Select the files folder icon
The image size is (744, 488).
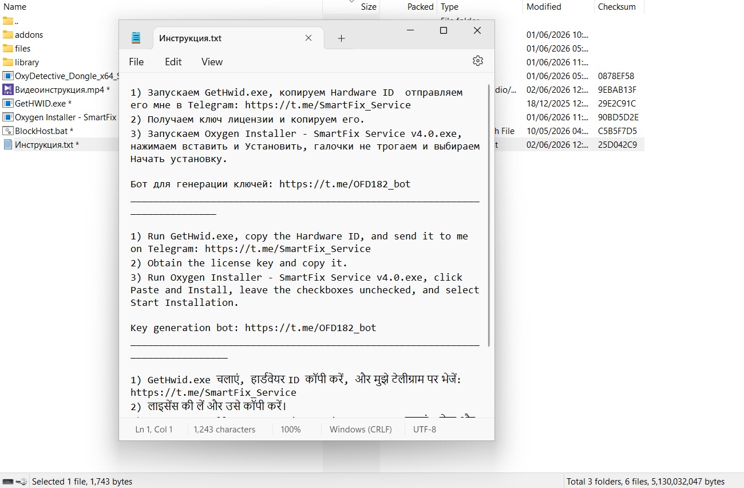(x=7, y=49)
